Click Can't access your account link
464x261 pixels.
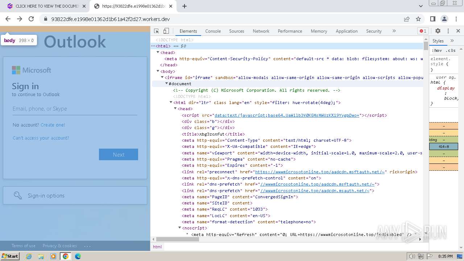[x=41, y=138]
